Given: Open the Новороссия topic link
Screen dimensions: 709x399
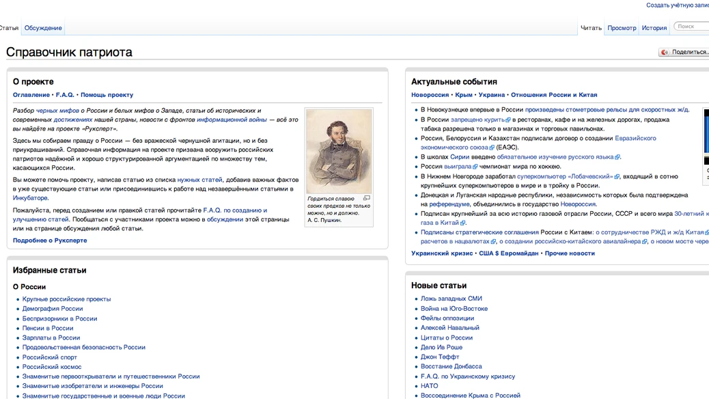Looking at the screenshot, I should [x=430, y=95].
